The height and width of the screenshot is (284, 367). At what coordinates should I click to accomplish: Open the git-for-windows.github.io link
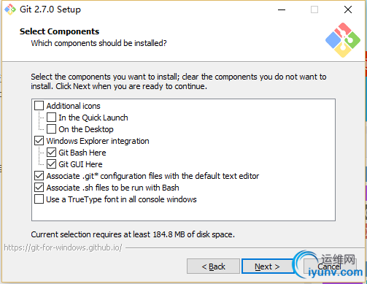click(x=63, y=247)
